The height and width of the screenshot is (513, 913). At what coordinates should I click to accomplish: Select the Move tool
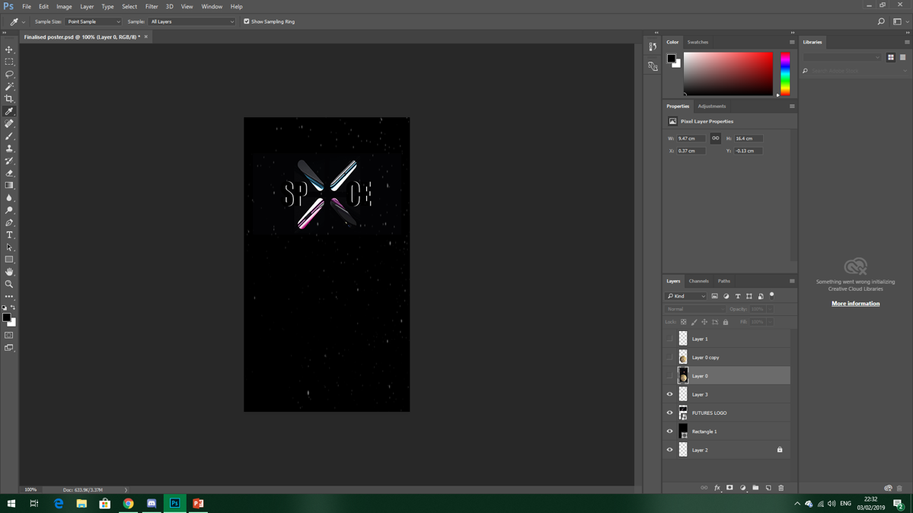click(9, 49)
